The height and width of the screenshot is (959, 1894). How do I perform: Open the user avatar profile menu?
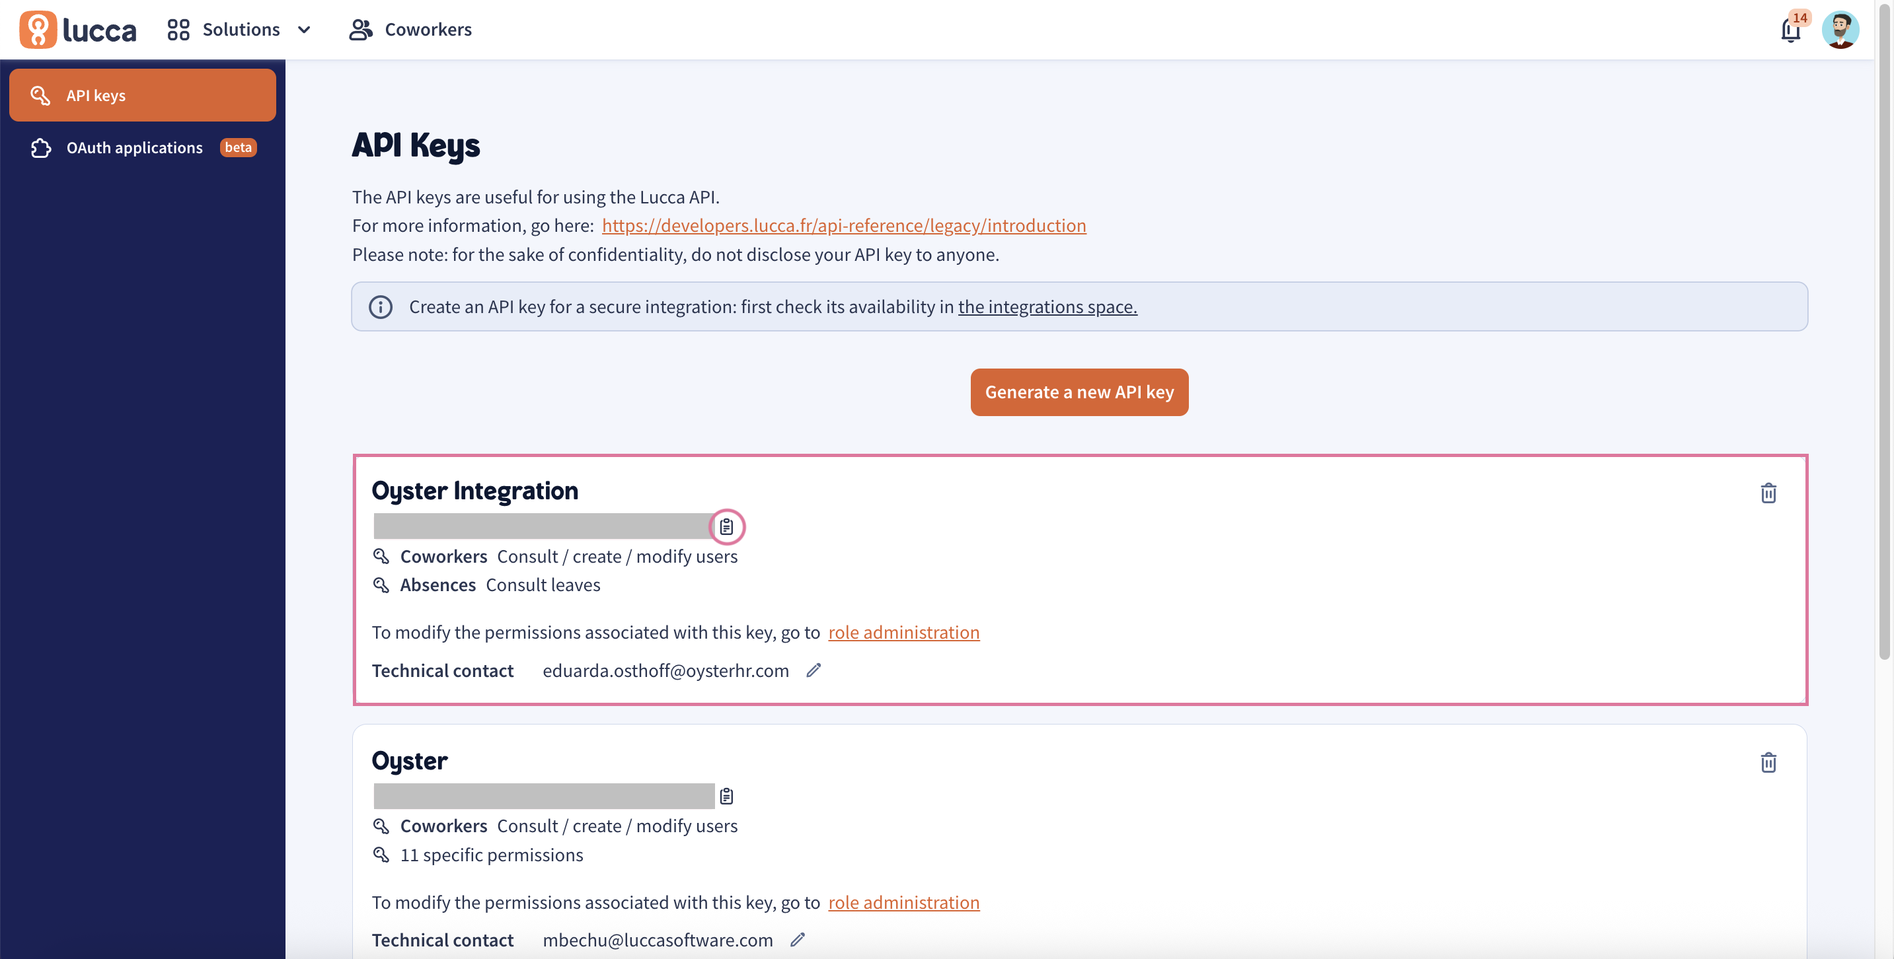(1840, 30)
